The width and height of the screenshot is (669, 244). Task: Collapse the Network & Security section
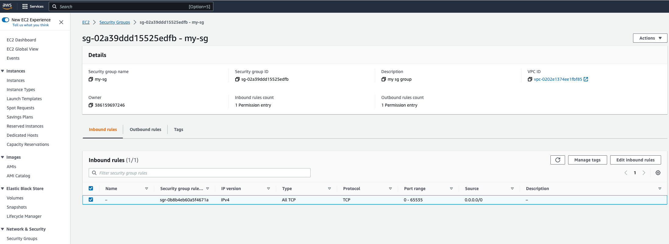tap(2, 229)
